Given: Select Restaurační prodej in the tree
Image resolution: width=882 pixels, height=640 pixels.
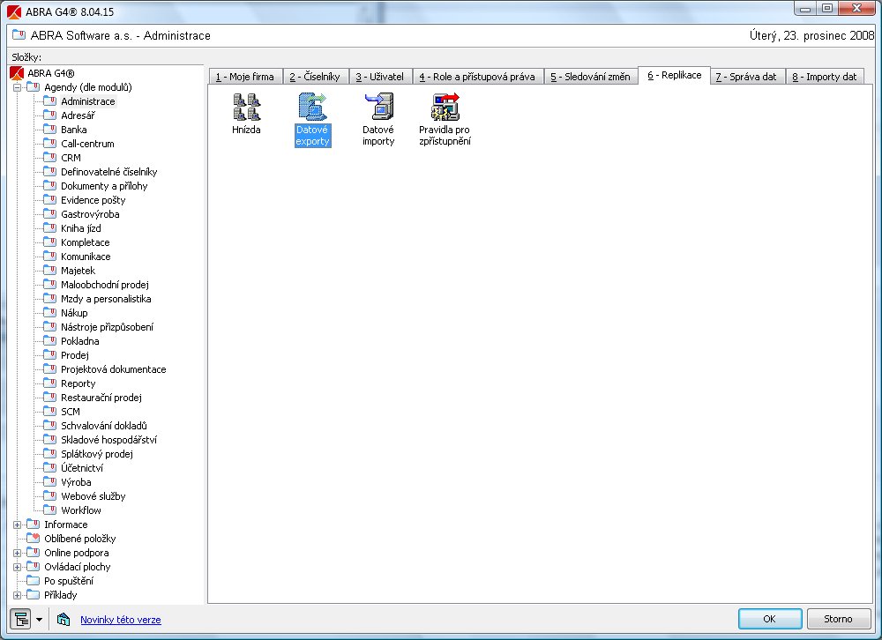Looking at the screenshot, I should (101, 397).
